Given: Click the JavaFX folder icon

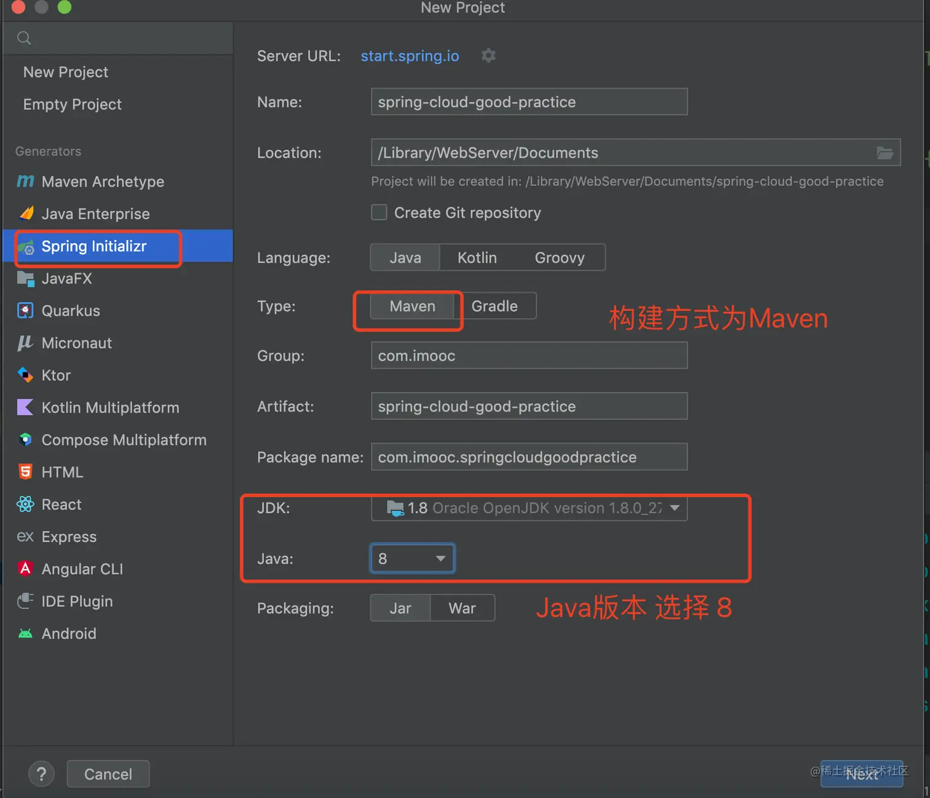Looking at the screenshot, I should pos(26,279).
